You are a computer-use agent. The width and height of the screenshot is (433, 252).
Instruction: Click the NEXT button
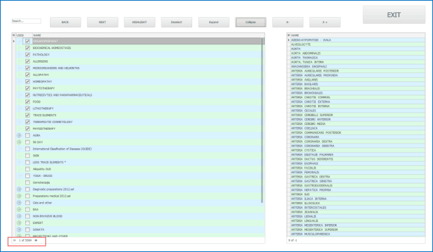(103, 23)
